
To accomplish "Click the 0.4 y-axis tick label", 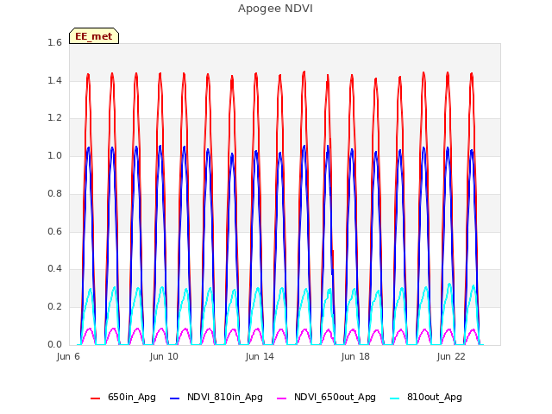I will tap(54, 268).
